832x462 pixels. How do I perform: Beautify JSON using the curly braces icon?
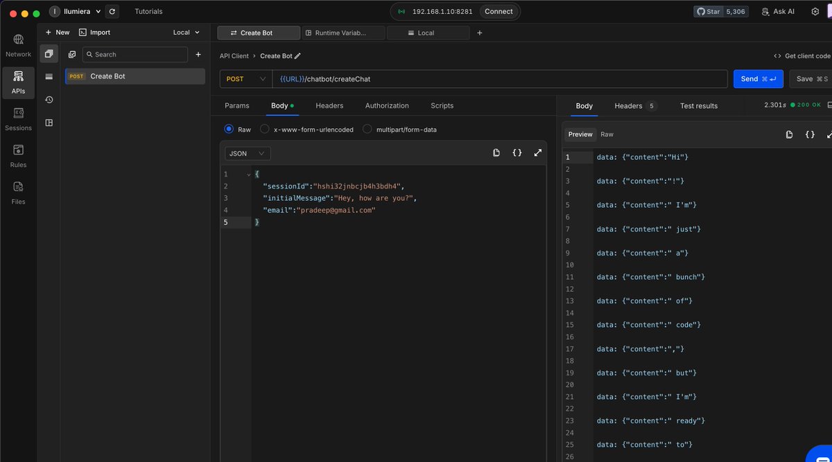517,152
